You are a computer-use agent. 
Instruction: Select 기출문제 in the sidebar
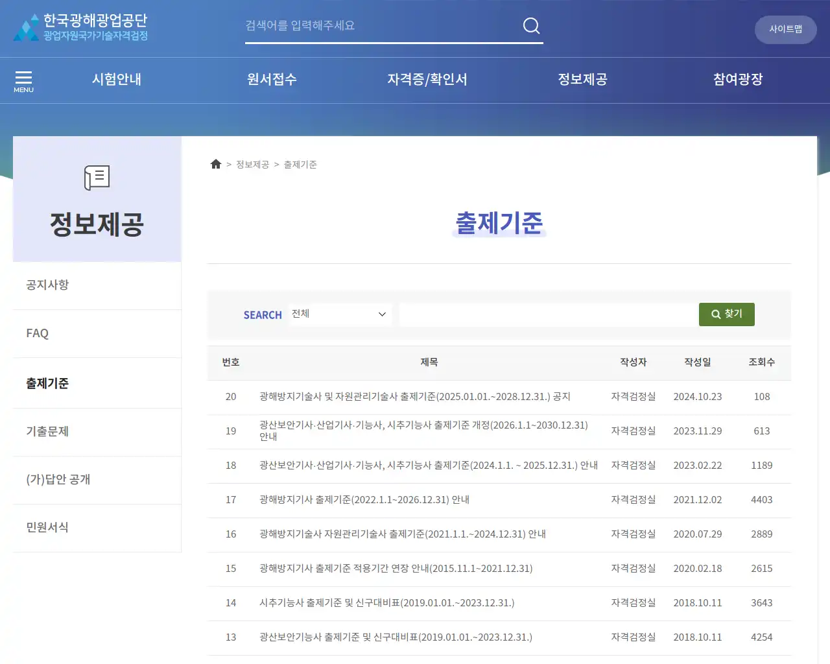97,432
